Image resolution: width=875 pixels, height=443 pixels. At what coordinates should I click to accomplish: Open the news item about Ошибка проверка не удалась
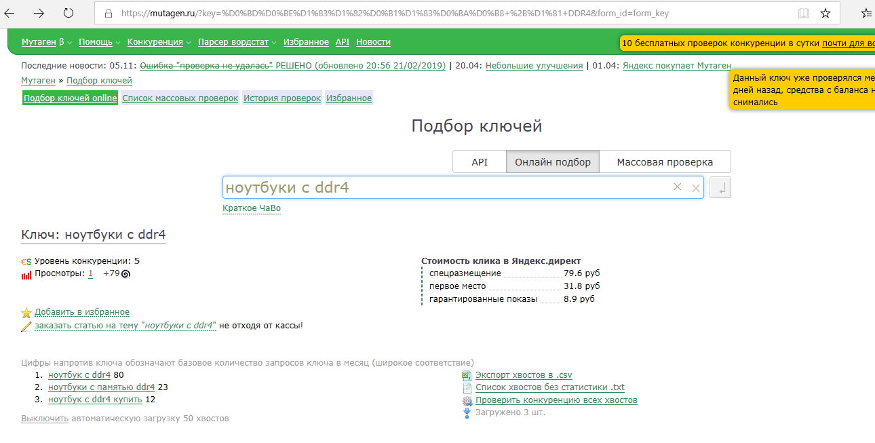292,66
